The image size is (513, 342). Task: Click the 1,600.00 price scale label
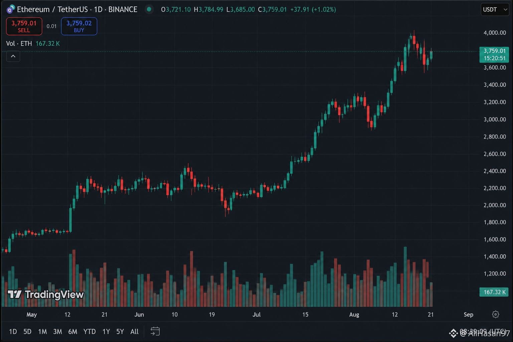[x=495, y=239]
